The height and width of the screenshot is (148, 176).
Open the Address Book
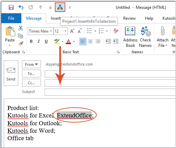(130, 37)
